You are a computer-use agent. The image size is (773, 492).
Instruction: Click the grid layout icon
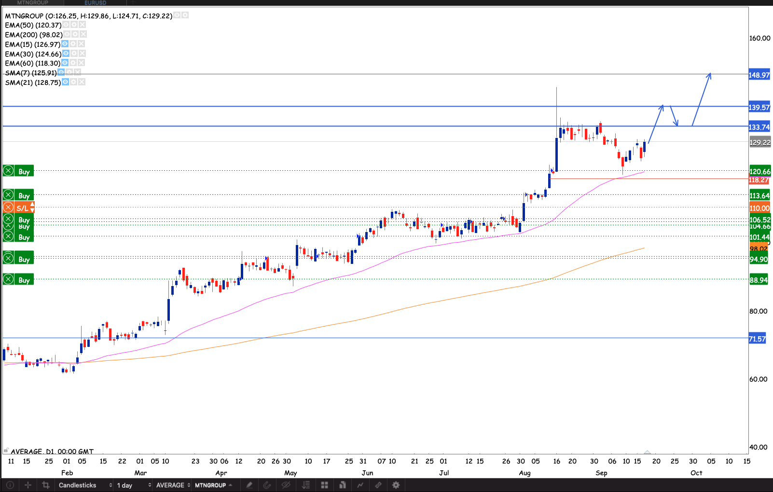[325, 485]
